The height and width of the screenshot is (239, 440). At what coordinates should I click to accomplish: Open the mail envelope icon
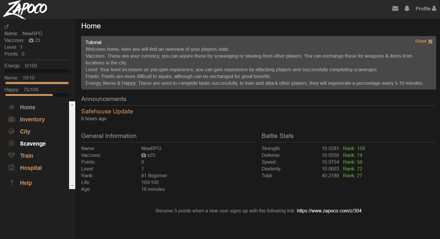(x=395, y=9)
